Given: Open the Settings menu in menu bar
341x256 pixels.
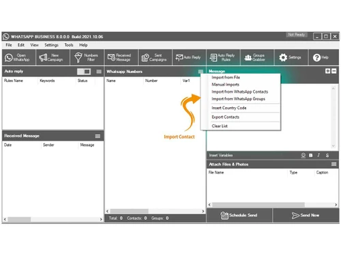Looking at the screenshot, I should (x=51, y=45).
